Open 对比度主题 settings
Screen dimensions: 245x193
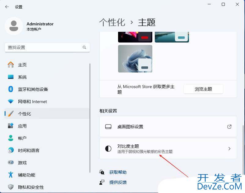coord(168,148)
